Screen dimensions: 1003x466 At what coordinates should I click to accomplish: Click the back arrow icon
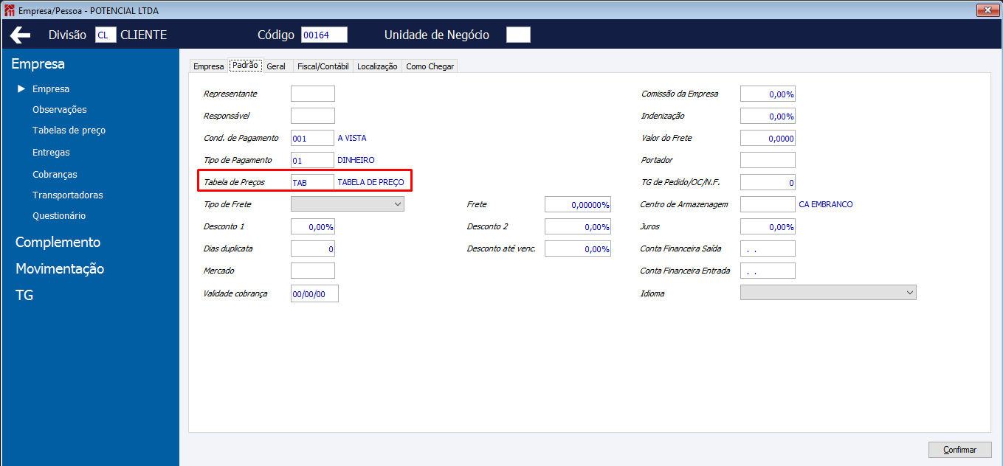(x=20, y=35)
